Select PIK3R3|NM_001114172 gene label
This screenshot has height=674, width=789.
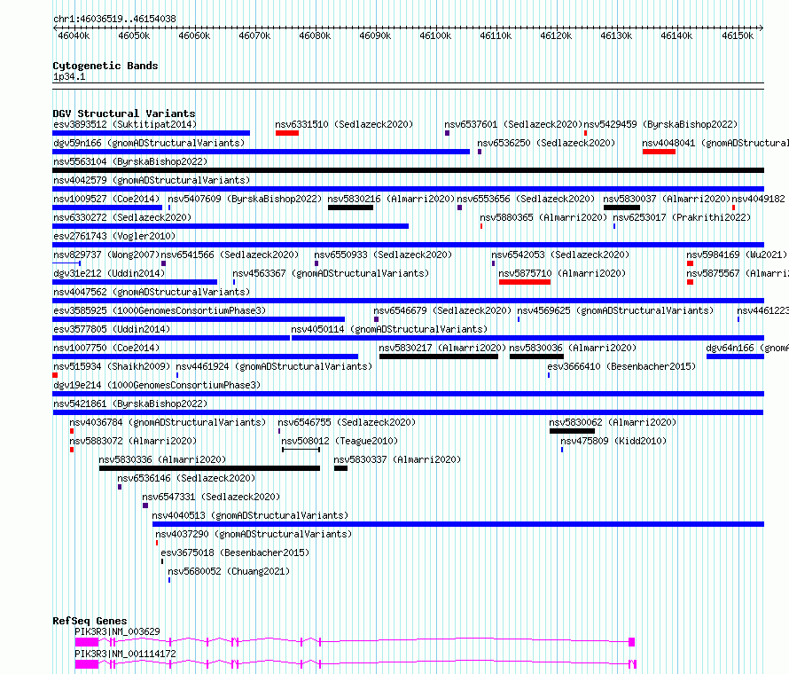point(125,654)
